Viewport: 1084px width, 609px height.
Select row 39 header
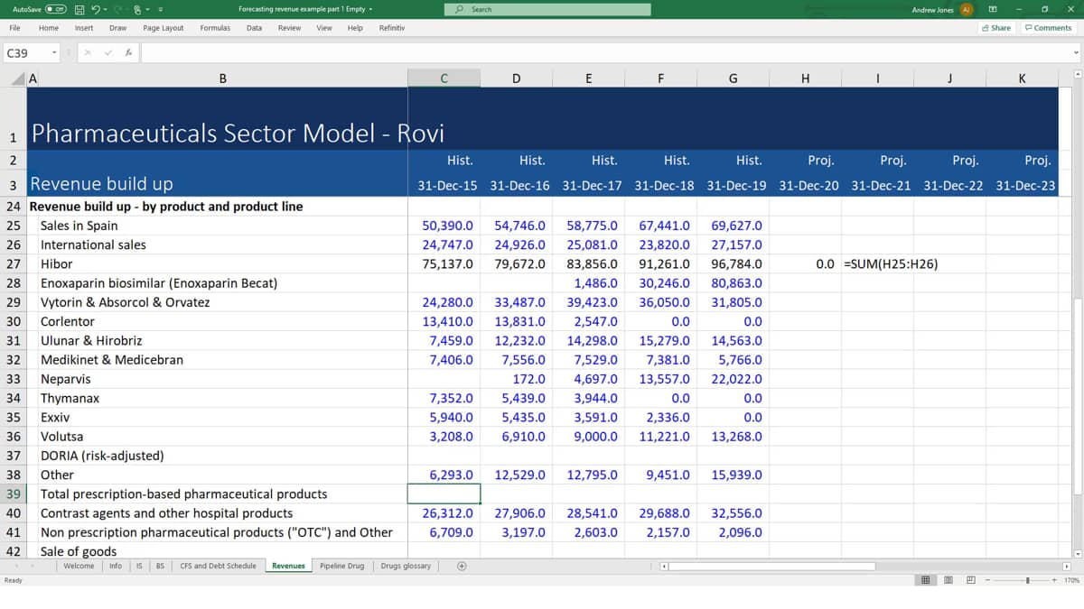(x=14, y=494)
